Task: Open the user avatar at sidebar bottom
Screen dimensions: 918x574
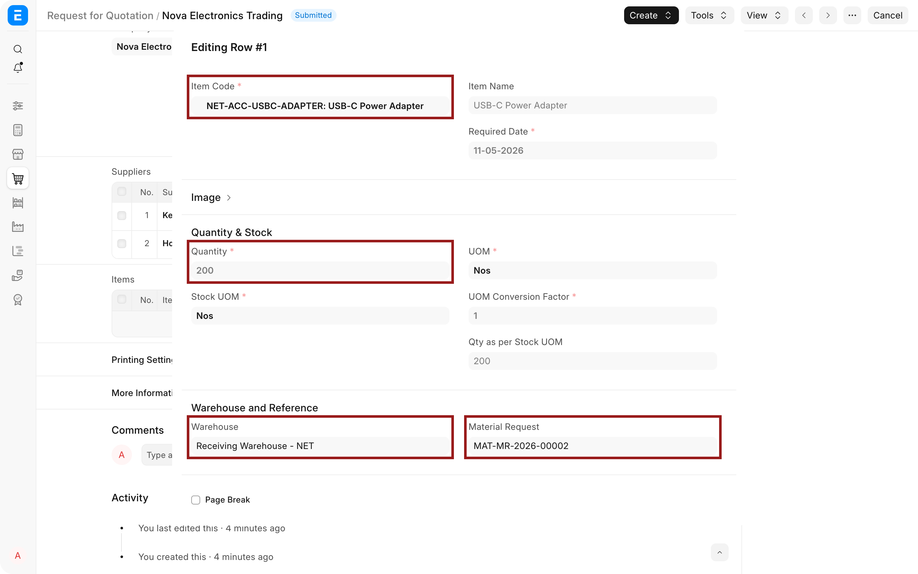Action: (x=18, y=556)
